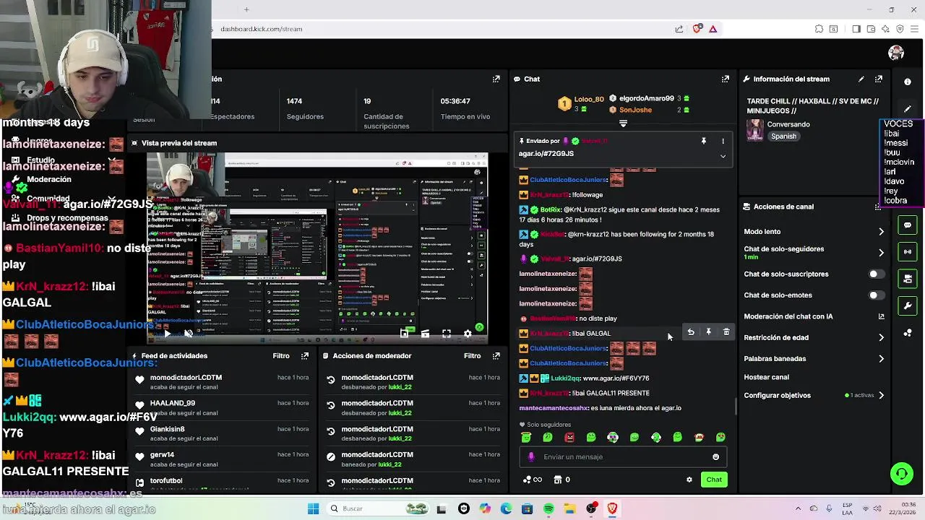
Task: Toggle fullscreen in stream preview
Action: click(446, 333)
